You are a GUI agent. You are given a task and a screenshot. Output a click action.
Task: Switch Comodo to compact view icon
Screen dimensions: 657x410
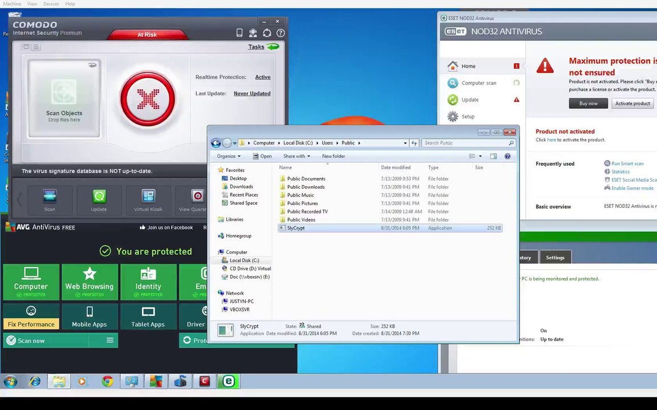pyautogui.click(x=26, y=47)
